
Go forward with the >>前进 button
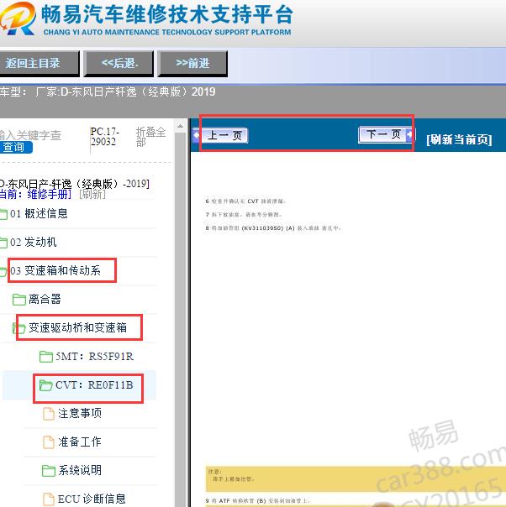(x=192, y=64)
